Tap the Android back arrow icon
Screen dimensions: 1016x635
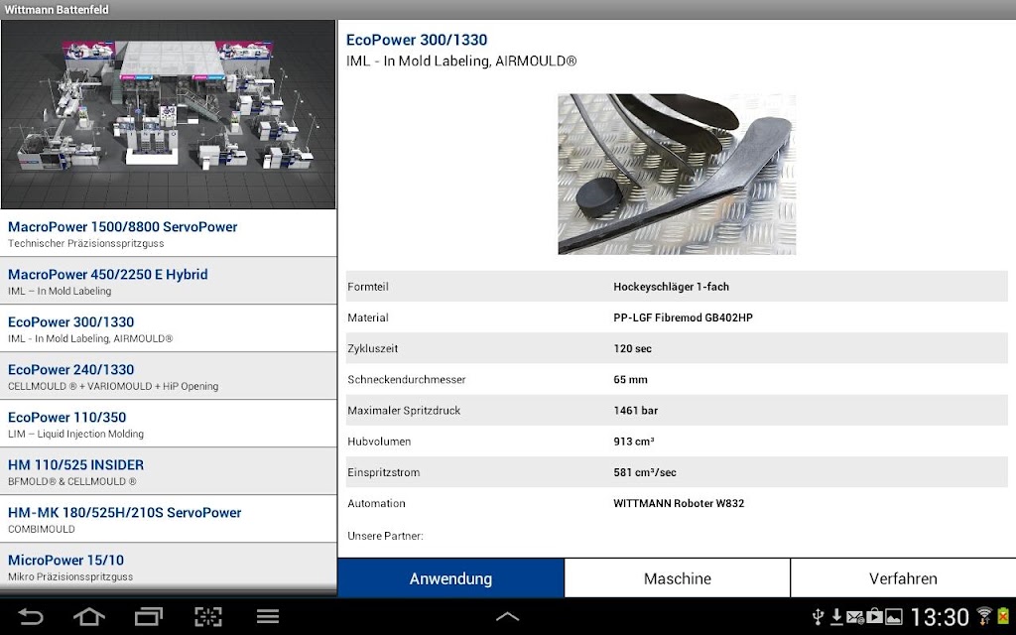point(30,616)
